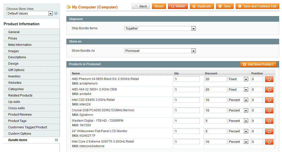Open Show Bundle As dropdown

click(160, 51)
